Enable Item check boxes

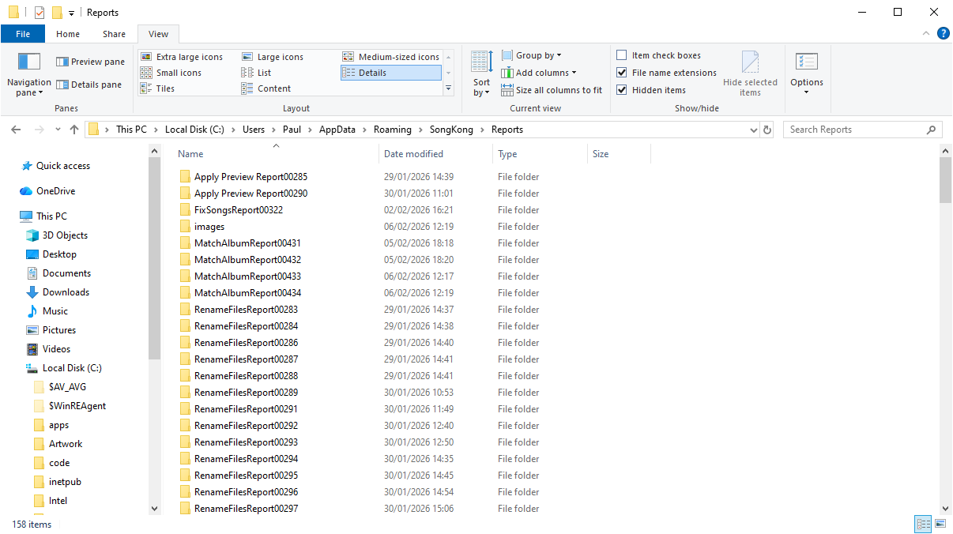622,55
